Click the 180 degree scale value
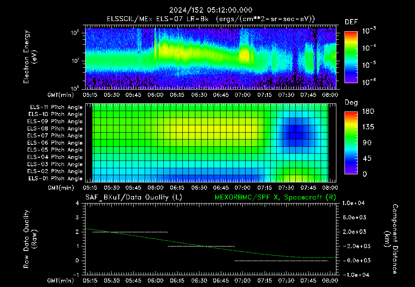This screenshot has width=415, height=287. click(368, 111)
